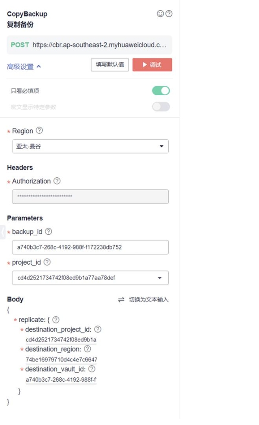Collapse the 高级设置 section
259x425 pixels.
[x=24, y=67]
